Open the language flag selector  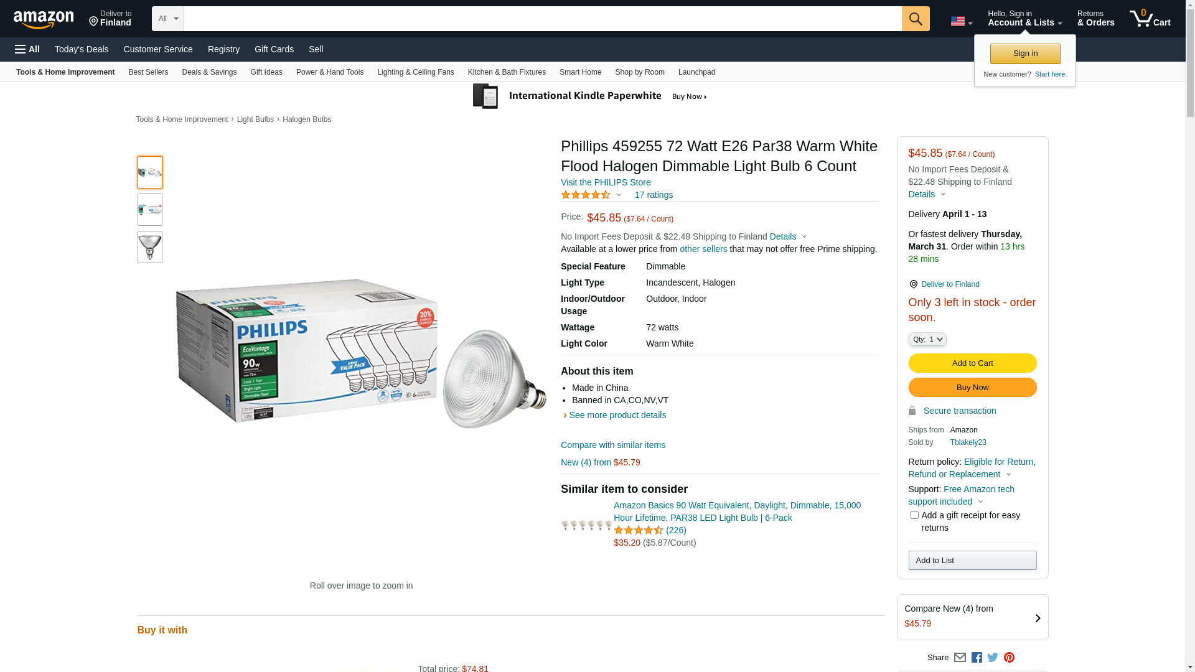[x=961, y=21]
